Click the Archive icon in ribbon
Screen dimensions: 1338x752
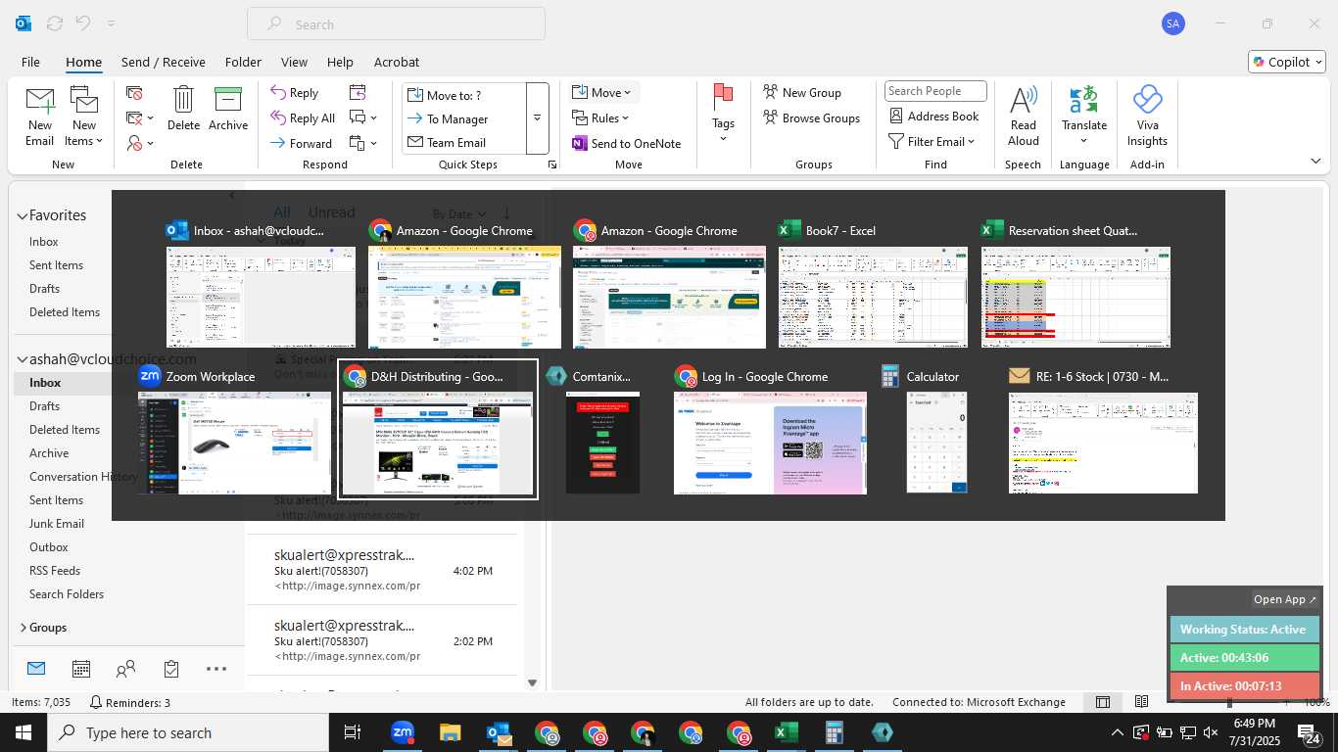coord(228,108)
